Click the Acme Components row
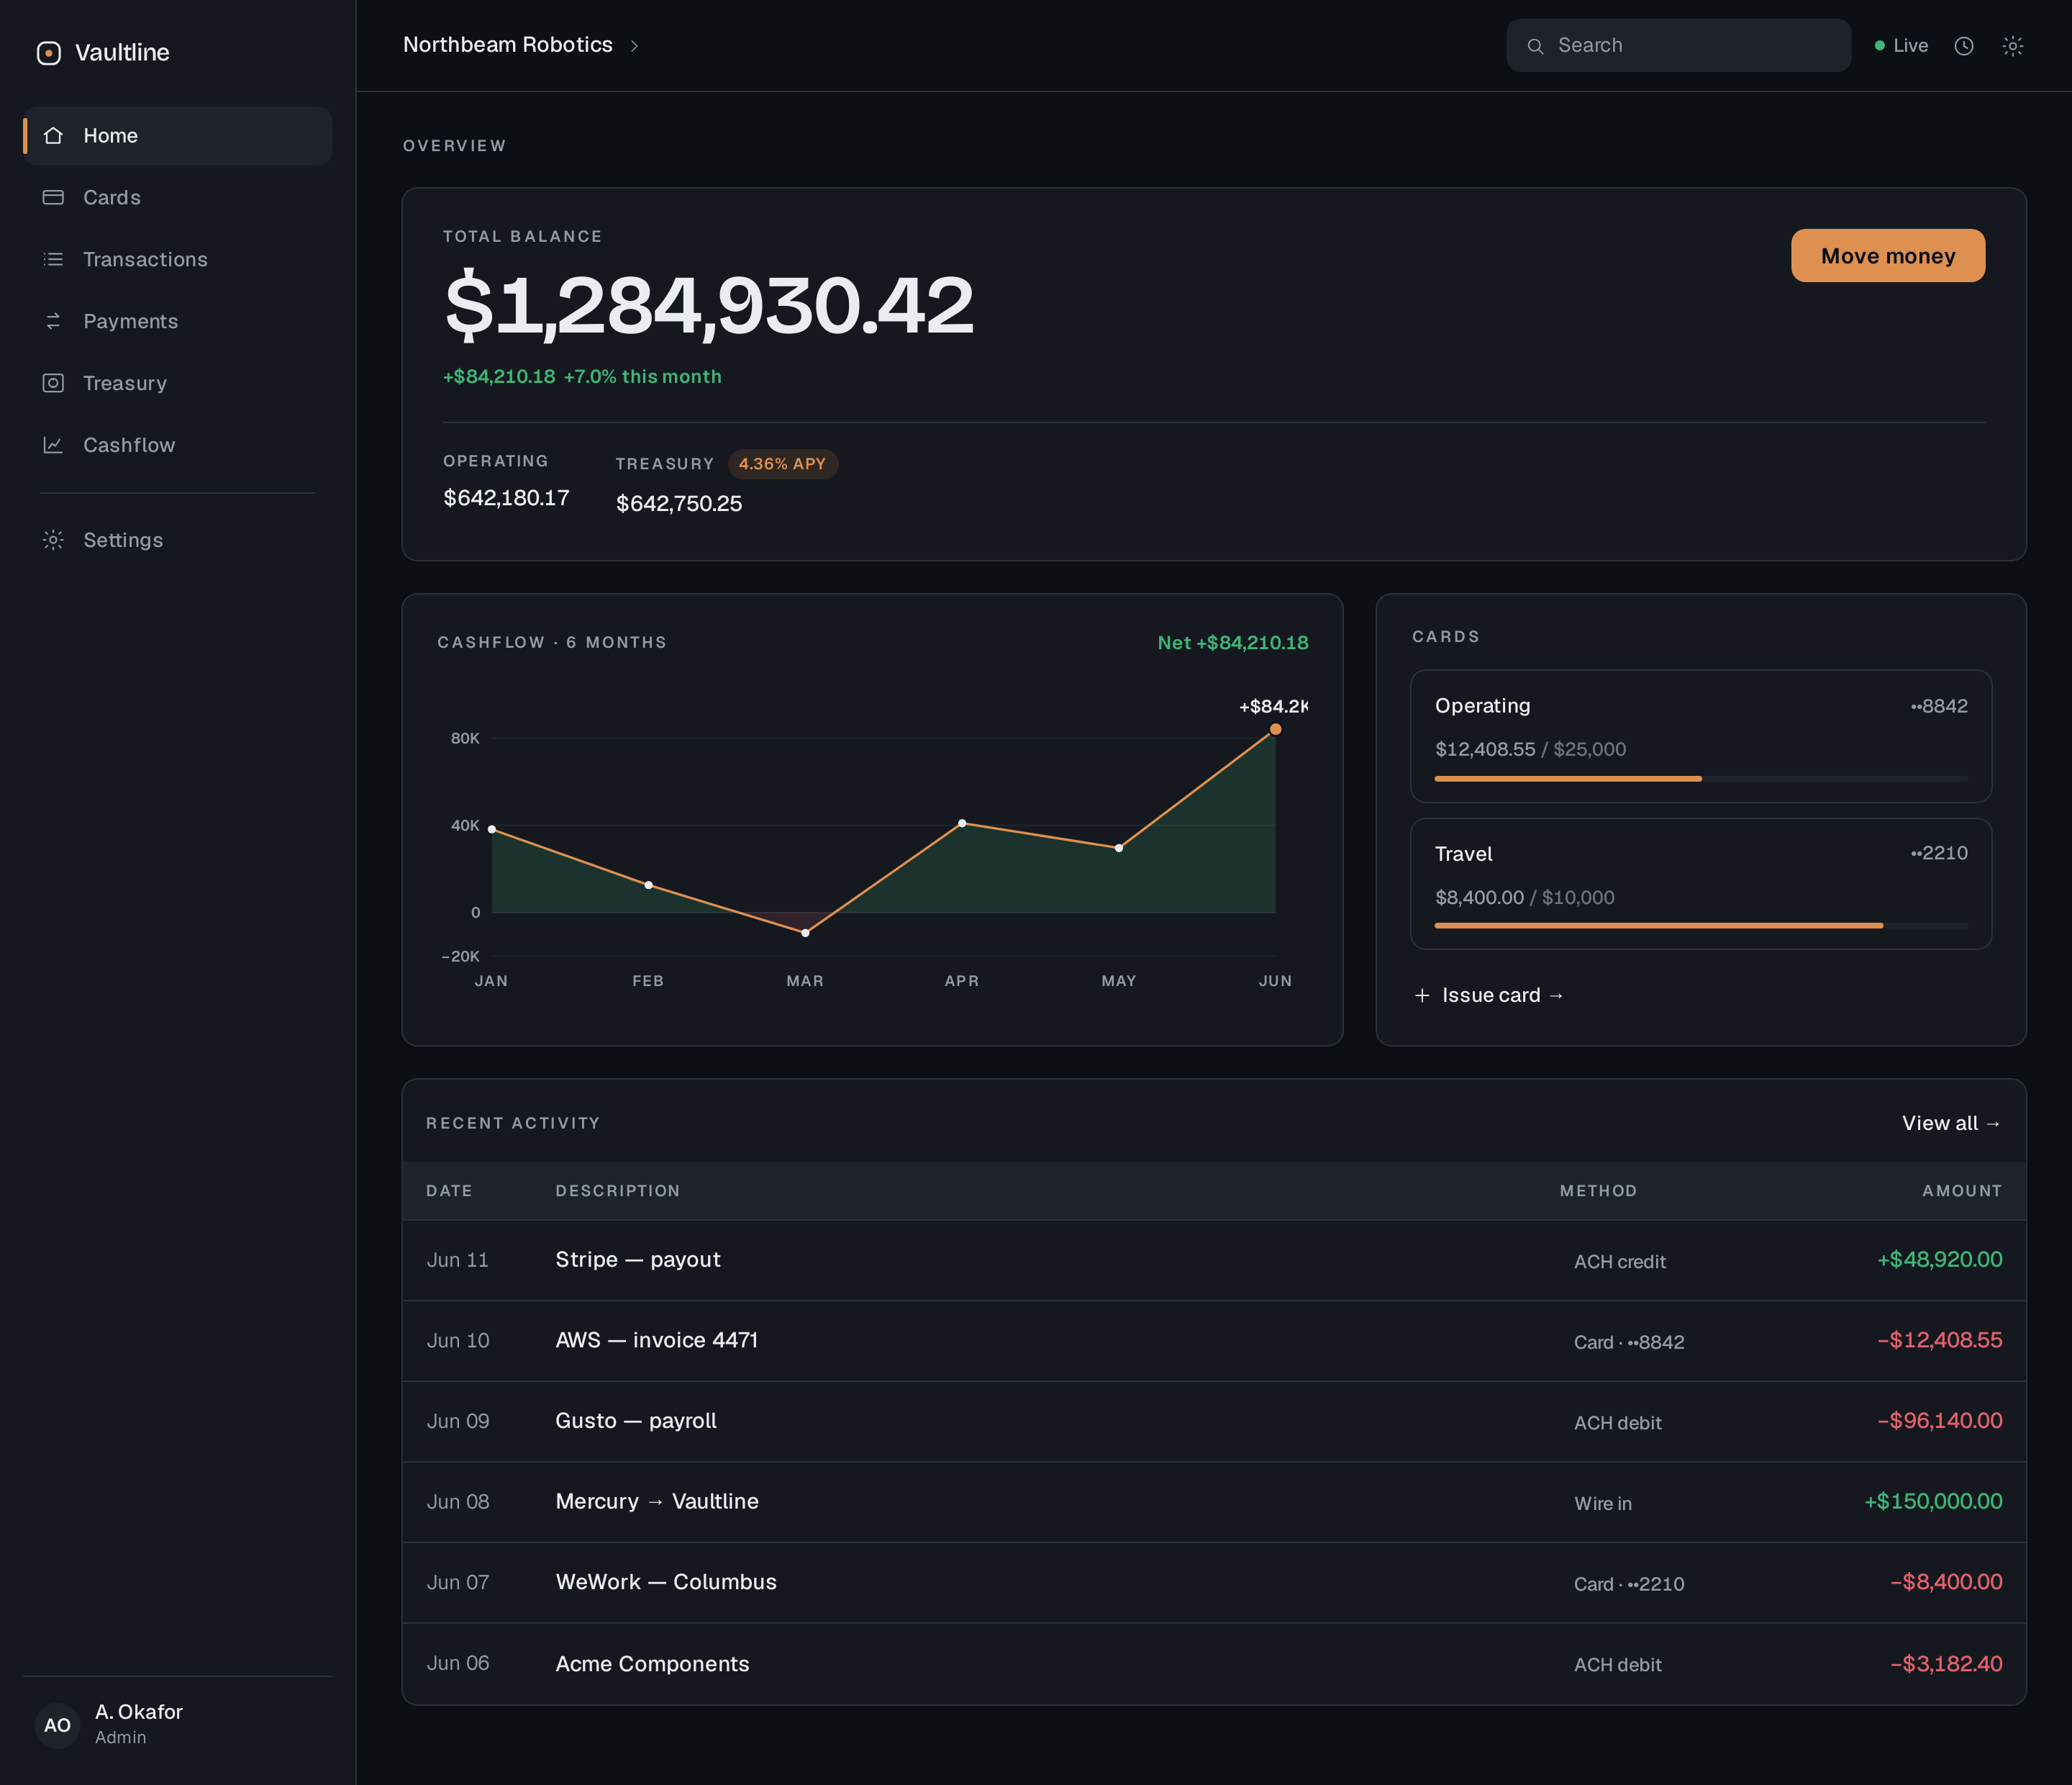The width and height of the screenshot is (2072, 1785). (x=1214, y=1664)
